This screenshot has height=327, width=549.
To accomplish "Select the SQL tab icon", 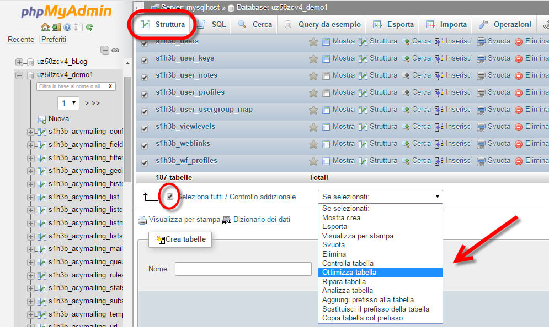I will tap(202, 24).
